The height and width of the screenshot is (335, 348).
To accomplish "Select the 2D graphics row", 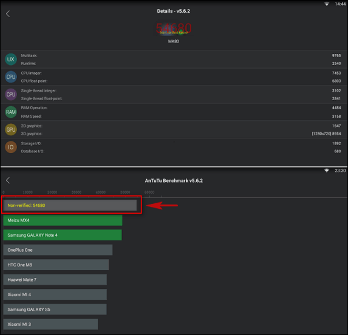I will 174,126.
